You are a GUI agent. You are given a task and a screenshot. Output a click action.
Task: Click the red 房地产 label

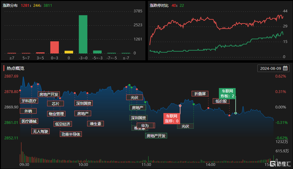click(83, 113)
